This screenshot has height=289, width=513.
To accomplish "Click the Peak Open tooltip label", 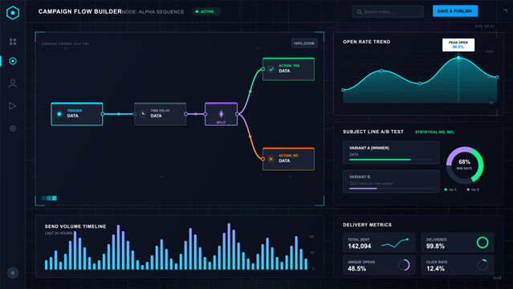I will coord(458,45).
